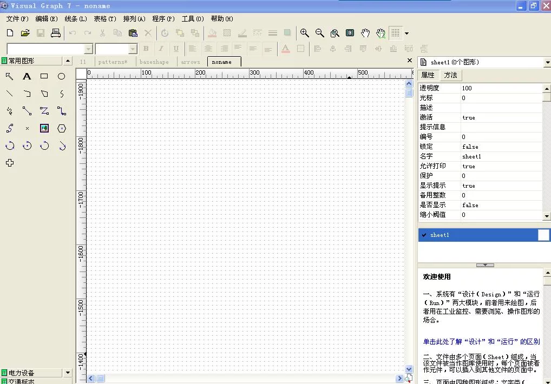
Task: Create a new file with toolbar icon
Action: [x=10, y=33]
